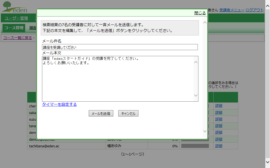
Task: Click the progress bar in tachibana row
Action: 195,146
